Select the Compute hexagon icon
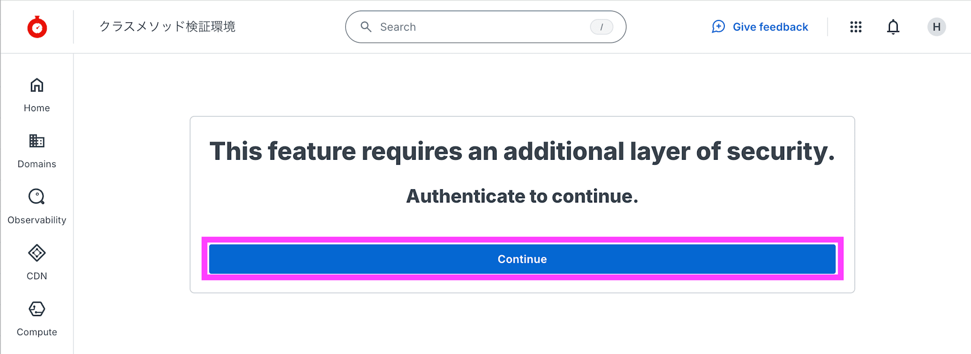Viewport: 971px width, 354px height. click(37, 309)
